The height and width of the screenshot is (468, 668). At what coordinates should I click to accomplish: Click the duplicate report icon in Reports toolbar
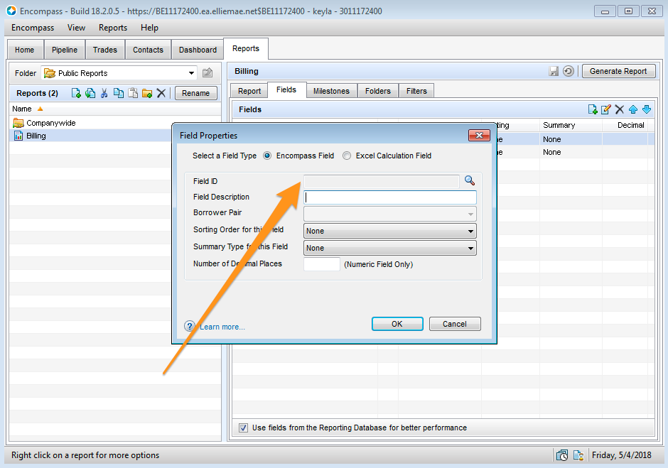click(90, 93)
